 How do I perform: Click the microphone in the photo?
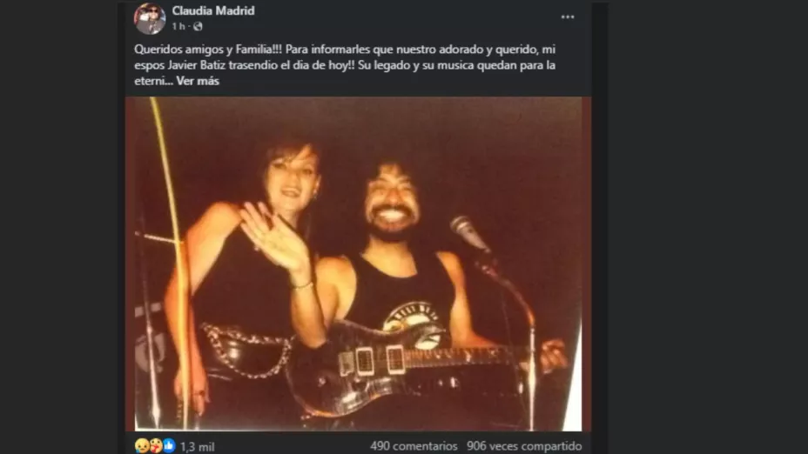[468, 233]
